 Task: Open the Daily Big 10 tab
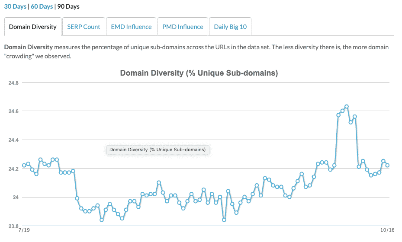pyautogui.click(x=230, y=27)
